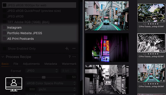Toggle the Show Enabled Only checkbox
This screenshot has width=166, height=95.
[4, 48]
